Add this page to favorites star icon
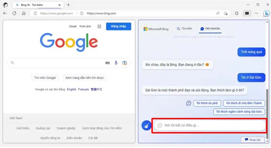Screen dimensions: 271x148 point(226,13)
